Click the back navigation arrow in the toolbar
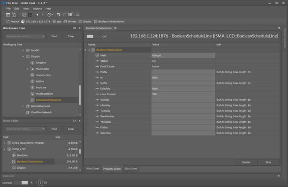The width and height of the screenshot is (288, 187). point(37,15)
